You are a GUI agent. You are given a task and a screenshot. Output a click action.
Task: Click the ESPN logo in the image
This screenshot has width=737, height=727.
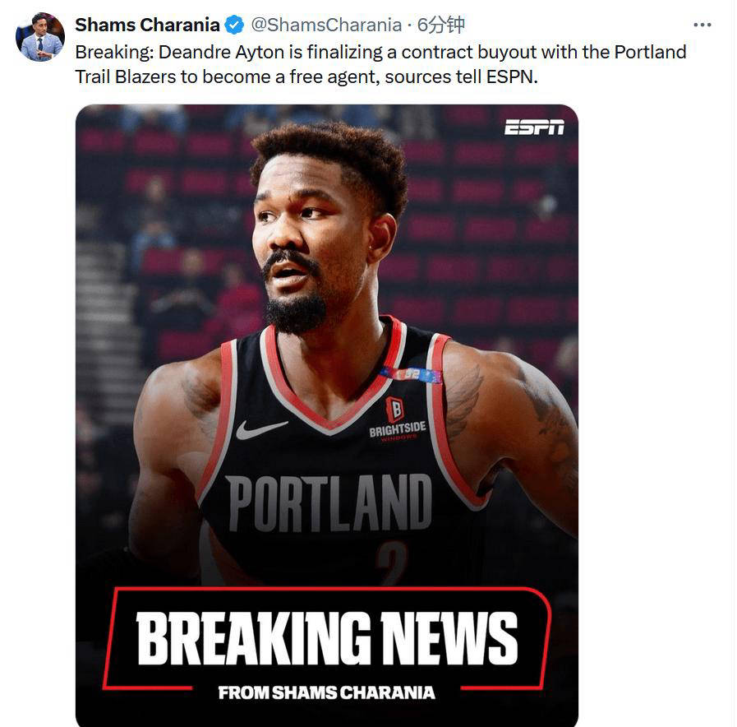point(534,127)
